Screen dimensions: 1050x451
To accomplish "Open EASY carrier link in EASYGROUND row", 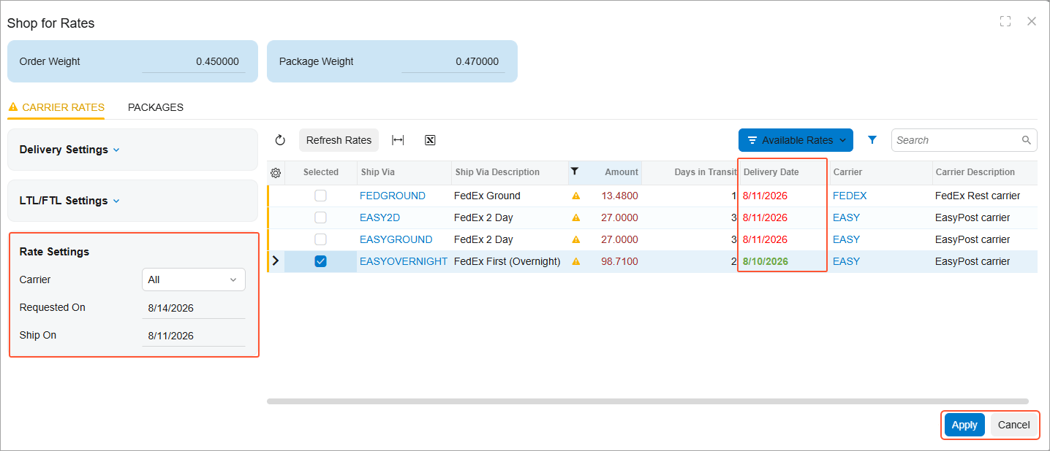I will 846,239.
